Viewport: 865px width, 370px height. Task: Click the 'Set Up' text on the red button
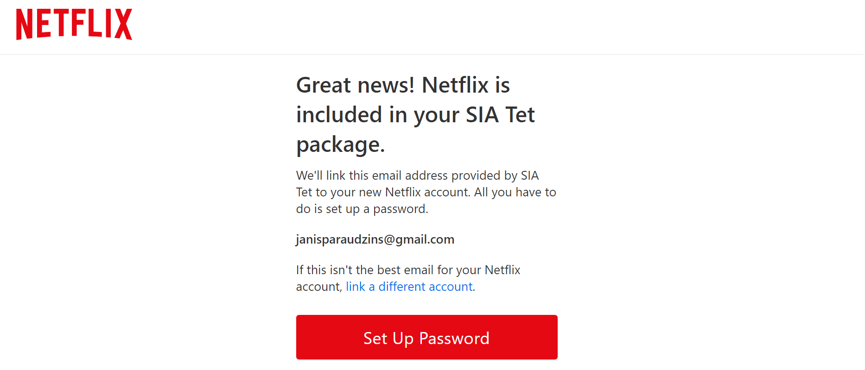[388, 339]
